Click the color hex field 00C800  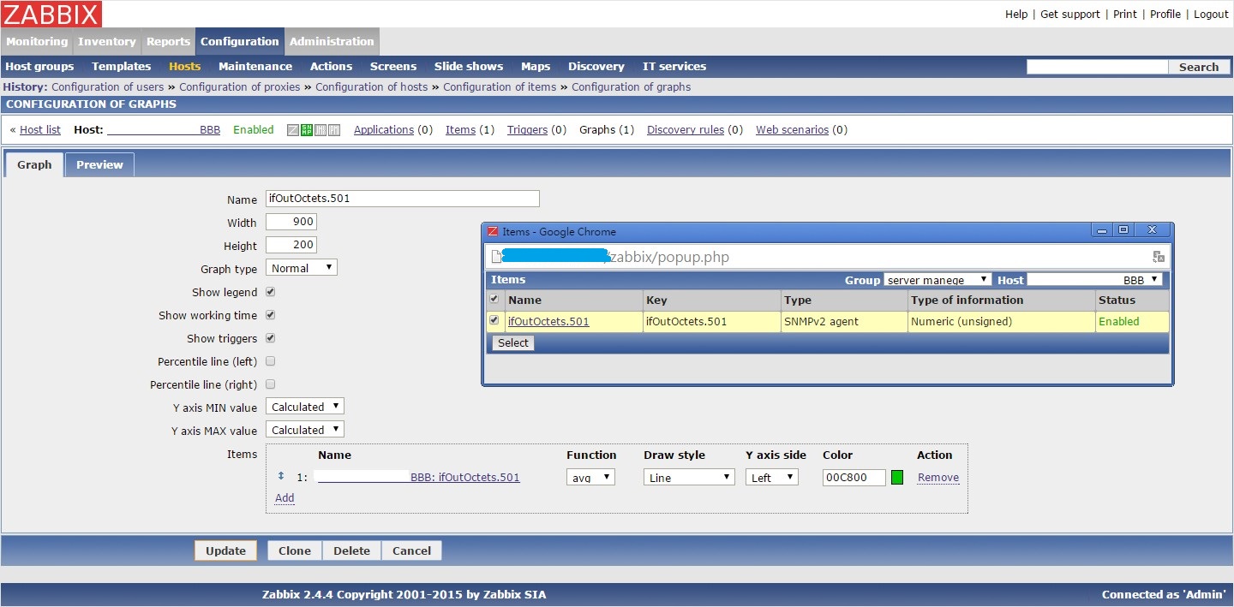coord(854,478)
